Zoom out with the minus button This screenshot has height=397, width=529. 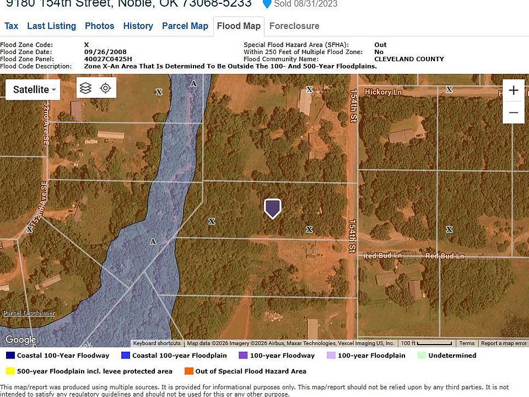click(514, 112)
